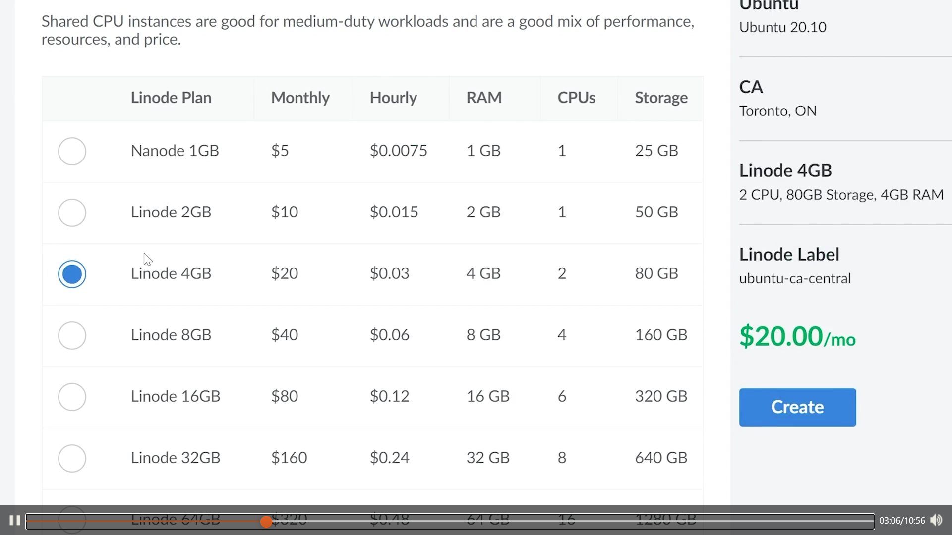Pick the Linode 16GB plan radio button

(x=72, y=397)
